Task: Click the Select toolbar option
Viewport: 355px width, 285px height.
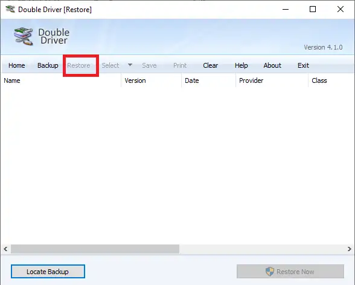Action: [x=110, y=65]
